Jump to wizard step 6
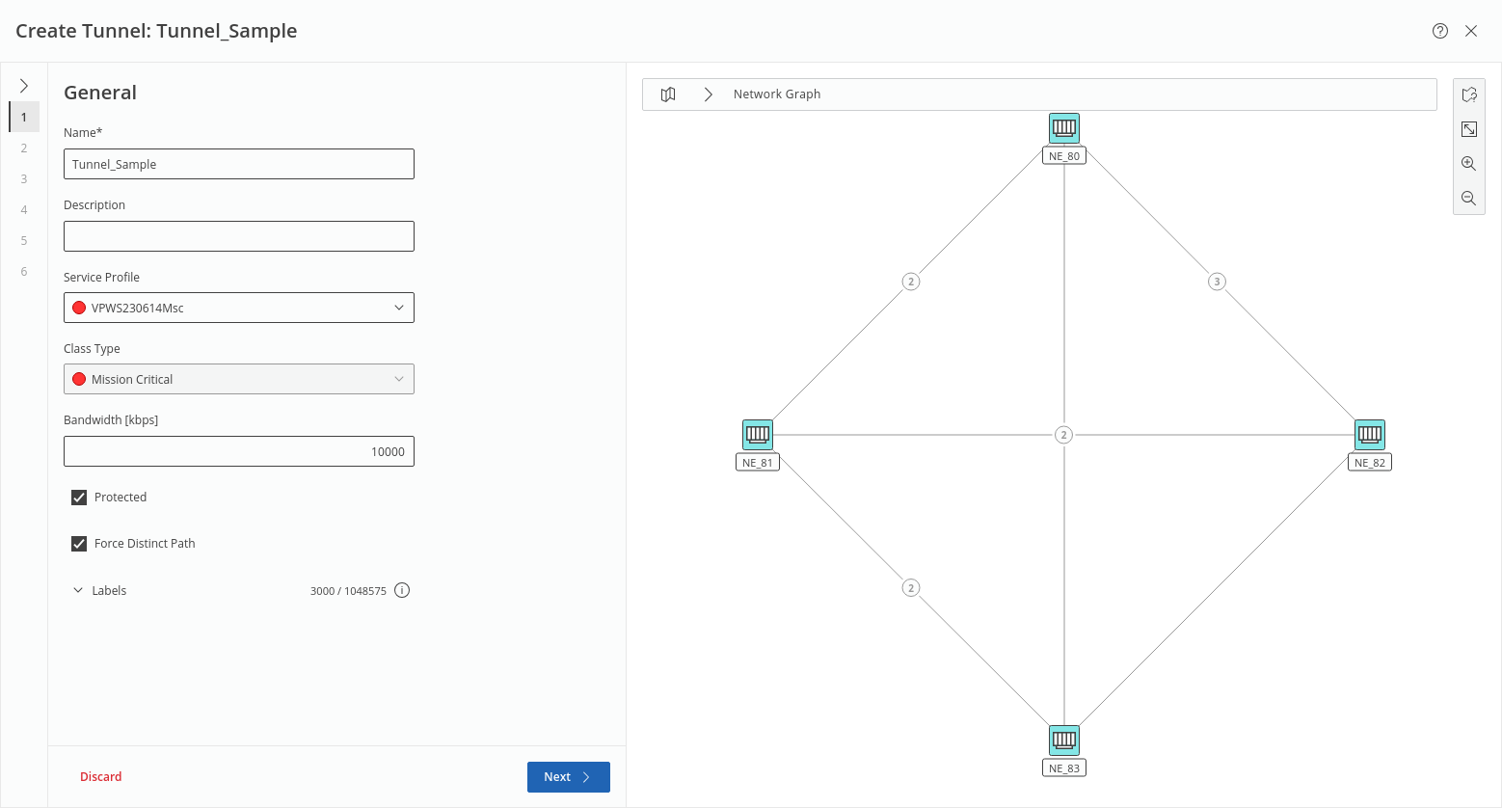 24,272
